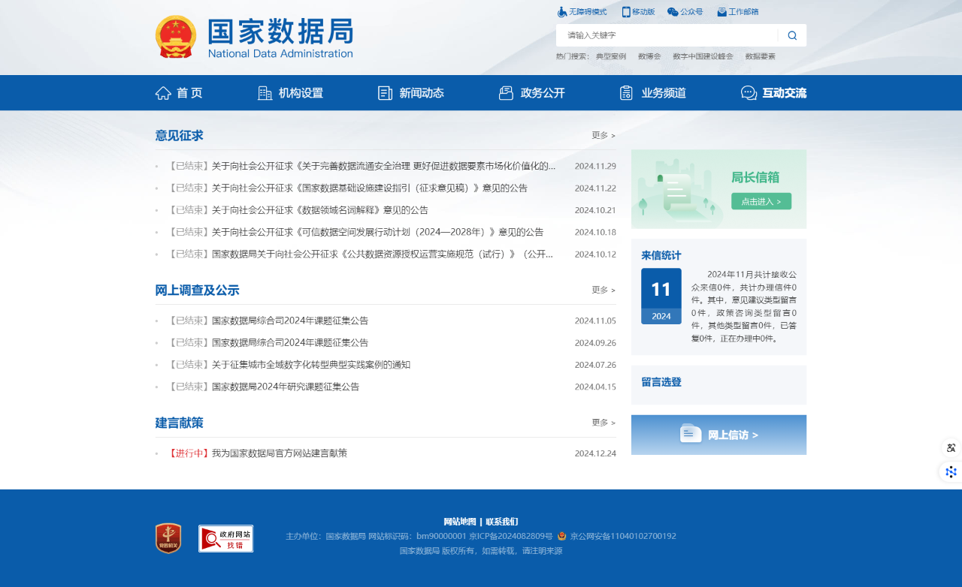Viewport: 962px width, 587px height.
Task: Open the 政务公开 navigation menu
Action: tap(543, 93)
